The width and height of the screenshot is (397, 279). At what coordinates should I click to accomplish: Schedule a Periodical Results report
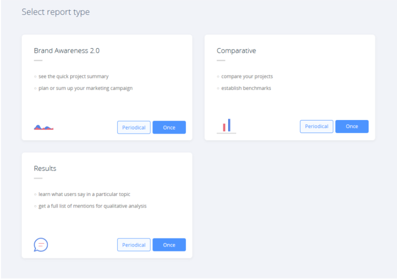134,245
